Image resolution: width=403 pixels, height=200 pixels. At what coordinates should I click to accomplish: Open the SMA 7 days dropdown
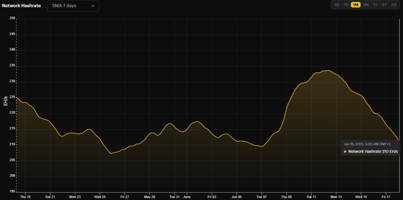pyautogui.click(x=73, y=6)
